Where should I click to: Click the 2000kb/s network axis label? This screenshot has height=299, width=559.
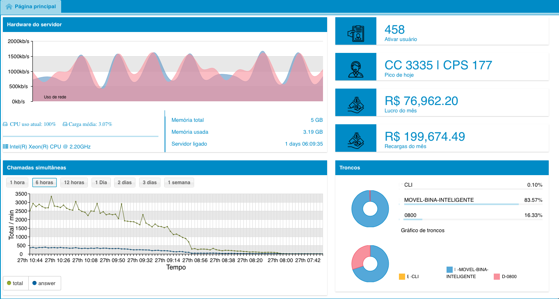[x=19, y=41]
